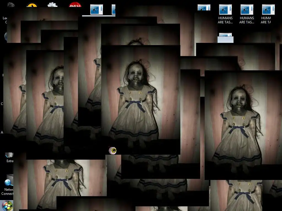
Task: Click the large doll picture at right edge
Action: point(243,125)
